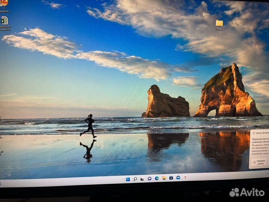Select the Отчеты folder on the desktop
The image size is (269, 202).
click(x=219, y=25)
